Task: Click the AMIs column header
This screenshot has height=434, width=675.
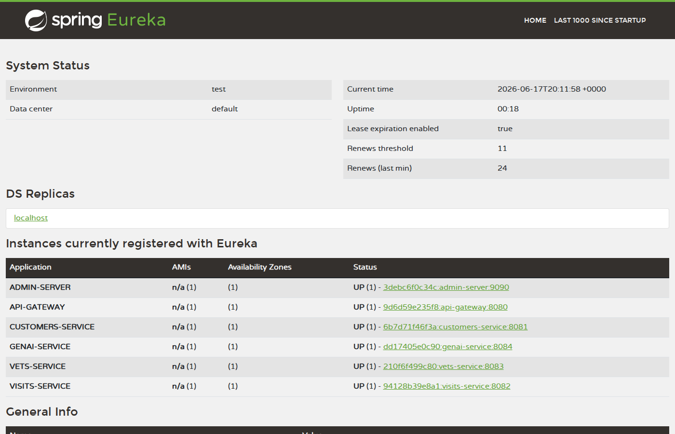Action: click(x=181, y=267)
